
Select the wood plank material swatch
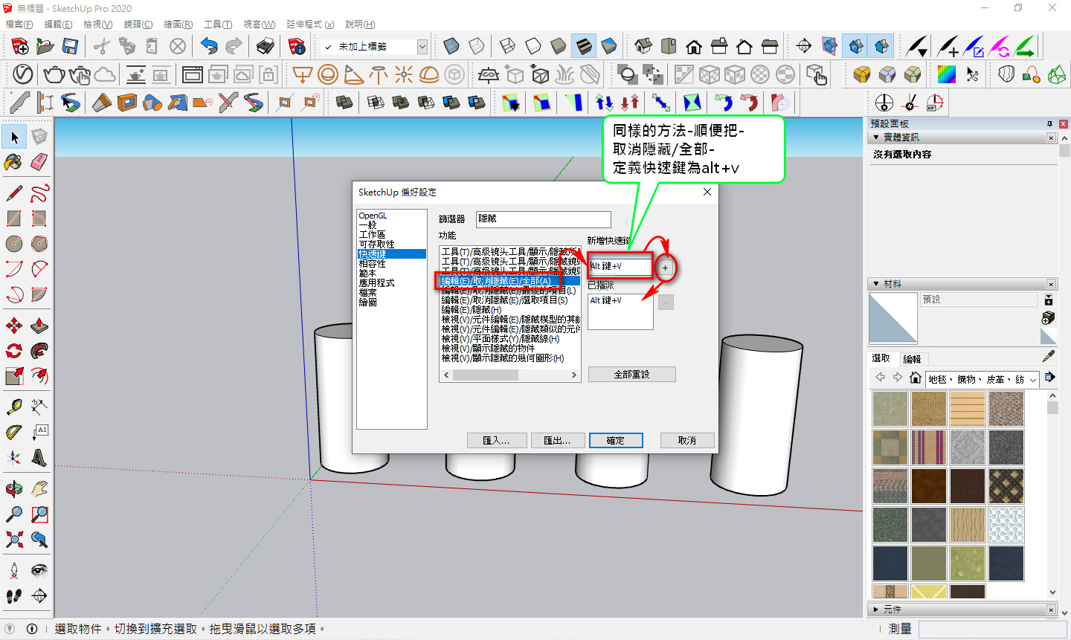968,409
